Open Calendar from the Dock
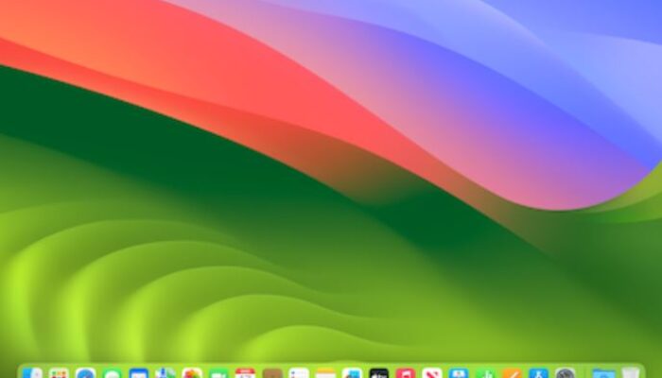 coord(245,373)
